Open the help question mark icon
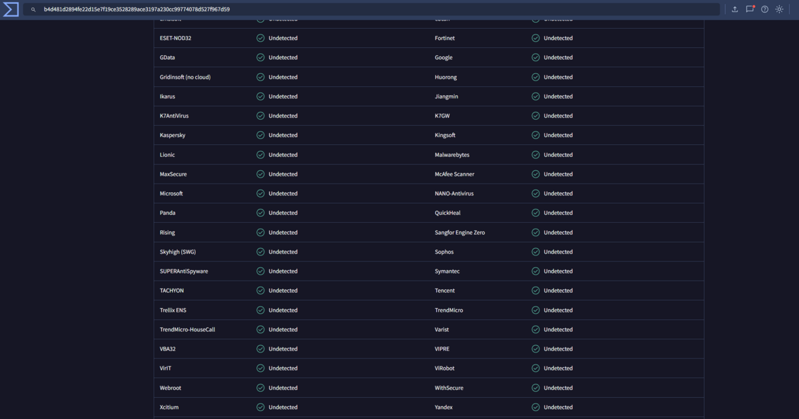Viewport: 799px width, 419px height. click(x=764, y=9)
